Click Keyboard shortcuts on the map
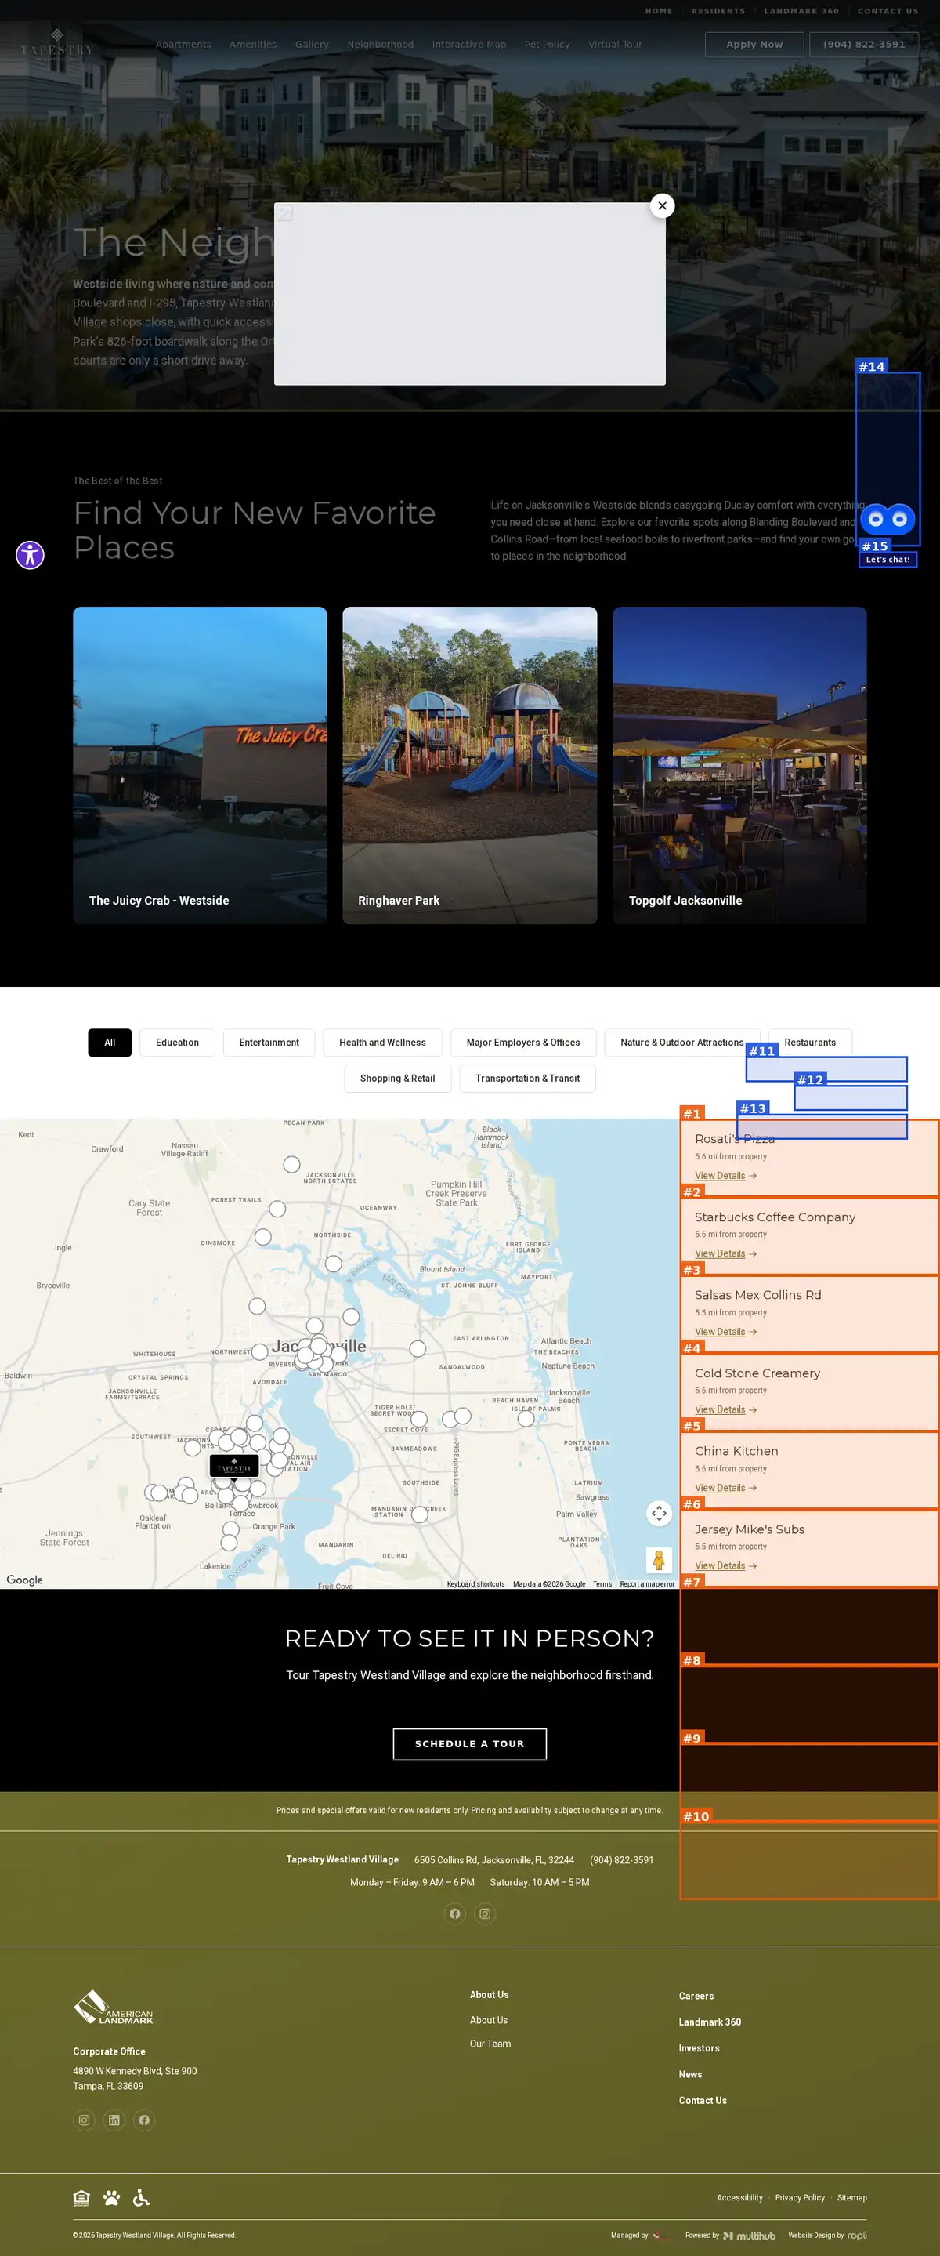The height and width of the screenshot is (2256, 940). point(475,1584)
